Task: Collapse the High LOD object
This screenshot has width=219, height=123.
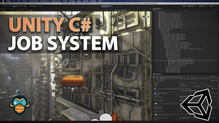Action: [x=161, y=33]
